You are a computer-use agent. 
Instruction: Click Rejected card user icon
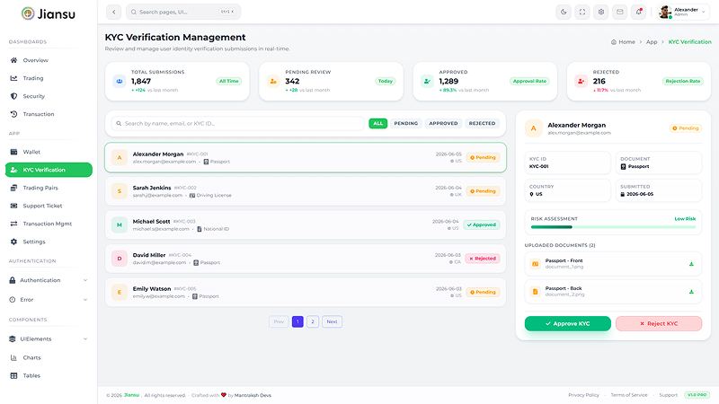pos(581,81)
